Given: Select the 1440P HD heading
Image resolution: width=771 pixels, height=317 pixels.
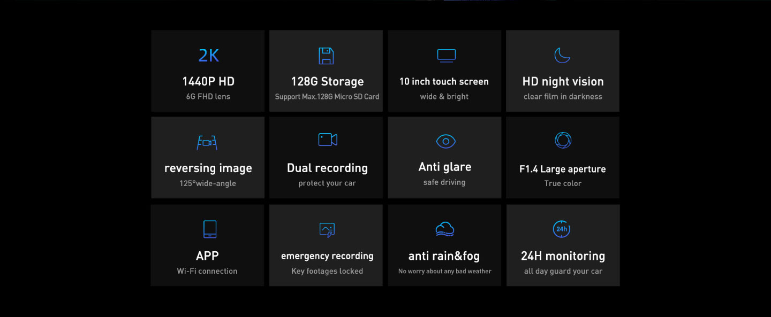Looking at the screenshot, I should click(x=208, y=82).
